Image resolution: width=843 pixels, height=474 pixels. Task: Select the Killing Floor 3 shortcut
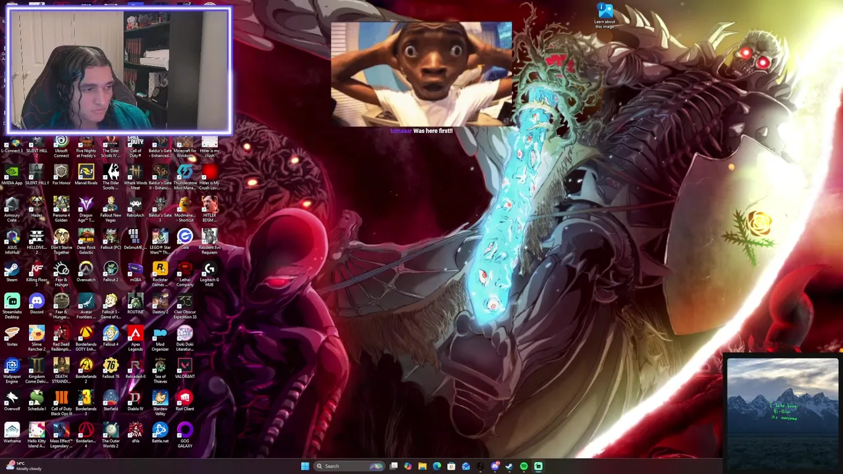click(36, 275)
